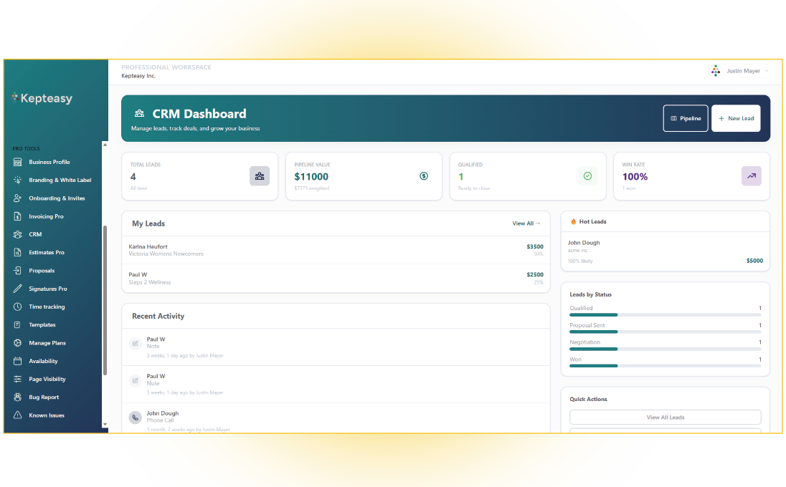The image size is (786, 487).
Task: Click the leads icon on Total Leads card
Action: [260, 175]
